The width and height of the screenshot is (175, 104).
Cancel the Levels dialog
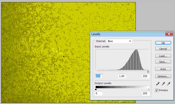[x=163, y=49]
